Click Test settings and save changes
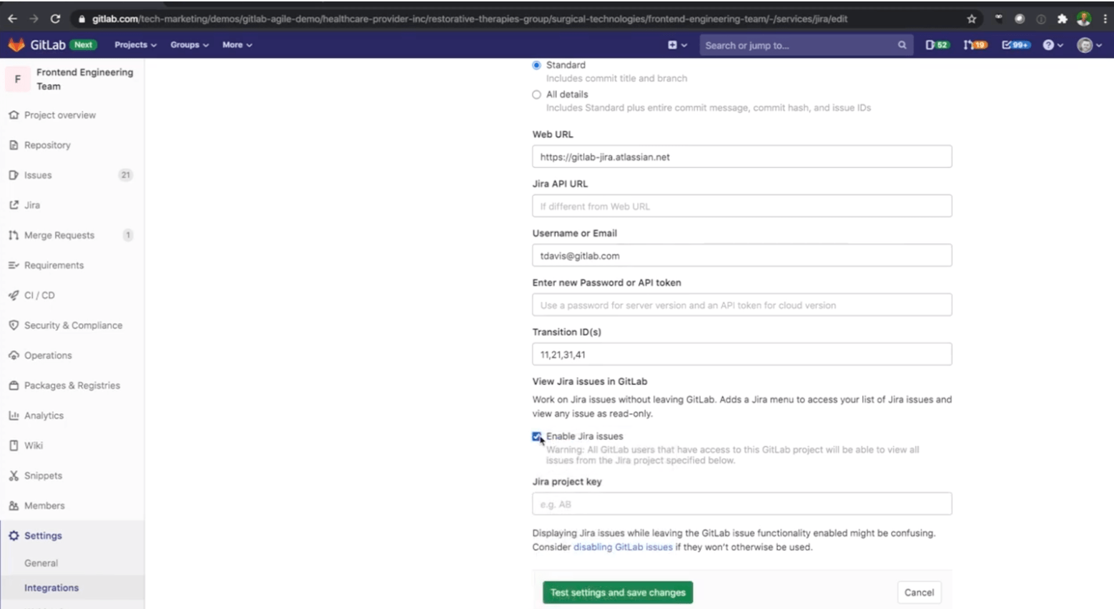The height and width of the screenshot is (609, 1114). [x=617, y=592]
